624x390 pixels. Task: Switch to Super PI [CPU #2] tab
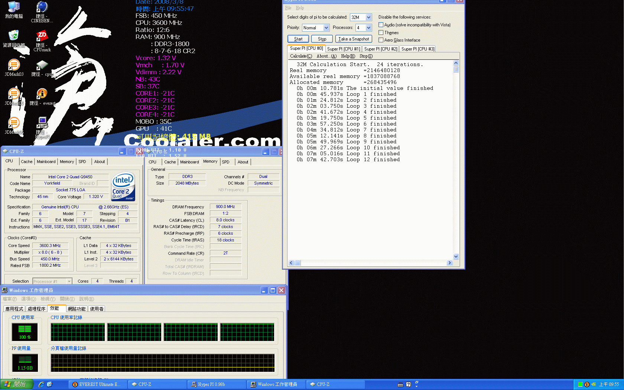[381, 49]
